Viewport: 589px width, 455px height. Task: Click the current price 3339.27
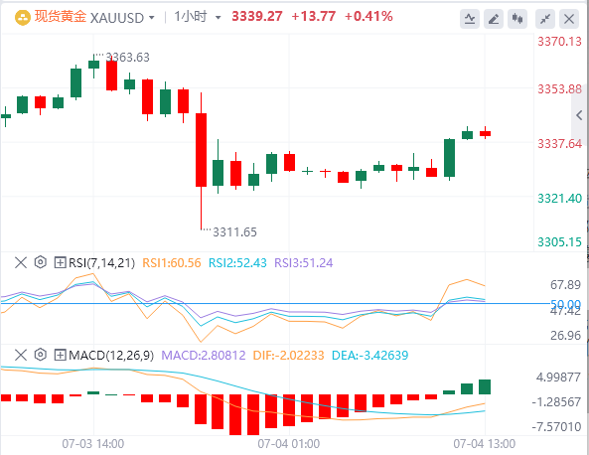tap(257, 16)
